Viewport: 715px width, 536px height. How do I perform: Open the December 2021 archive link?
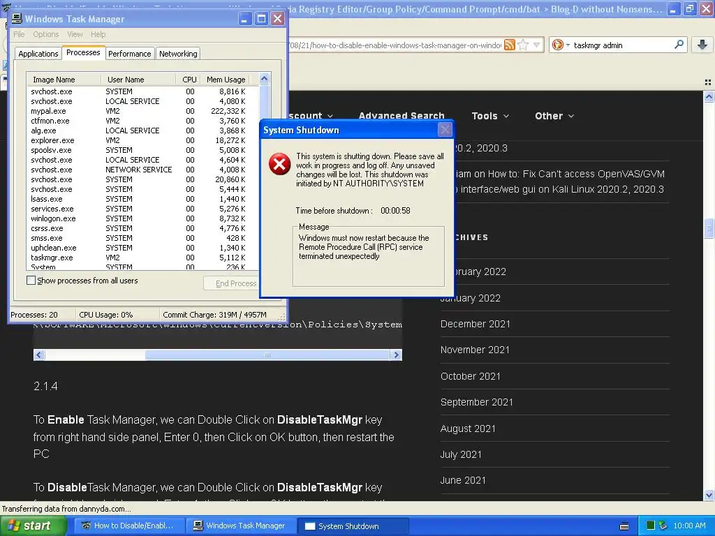(475, 324)
